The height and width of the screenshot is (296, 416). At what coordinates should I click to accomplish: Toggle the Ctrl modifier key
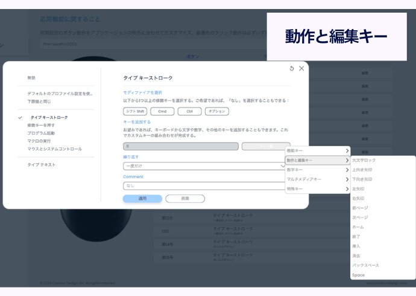point(189,111)
